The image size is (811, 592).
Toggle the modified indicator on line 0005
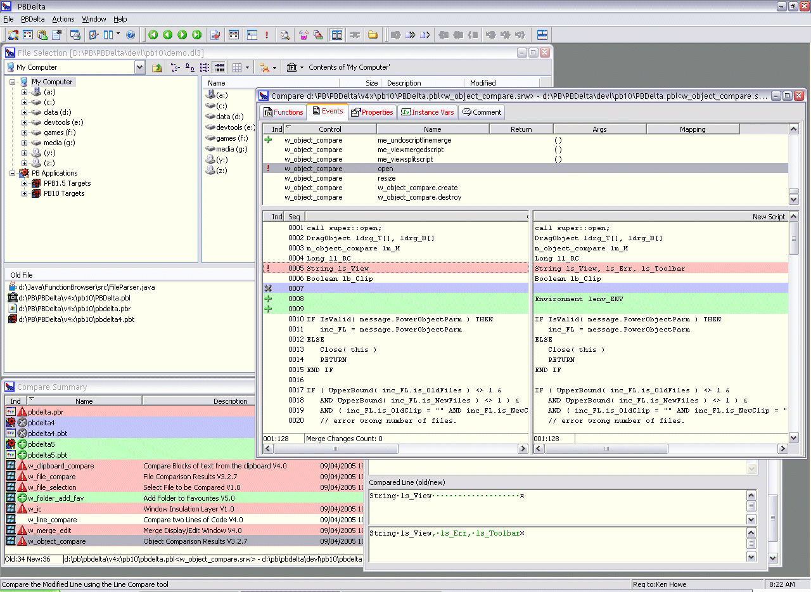(x=268, y=268)
